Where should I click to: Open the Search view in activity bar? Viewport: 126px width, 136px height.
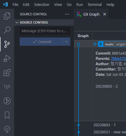pos(7,30)
